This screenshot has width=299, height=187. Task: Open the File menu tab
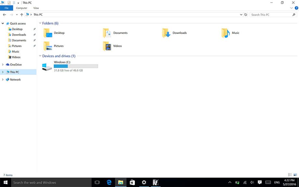coord(6,8)
